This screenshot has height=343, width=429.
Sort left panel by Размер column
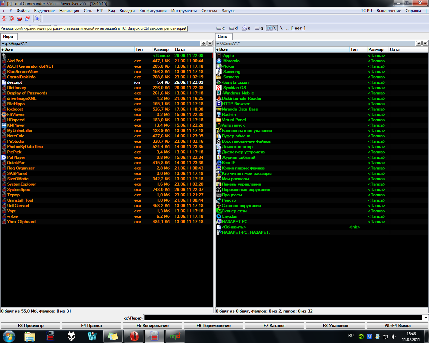pos(161,50)
